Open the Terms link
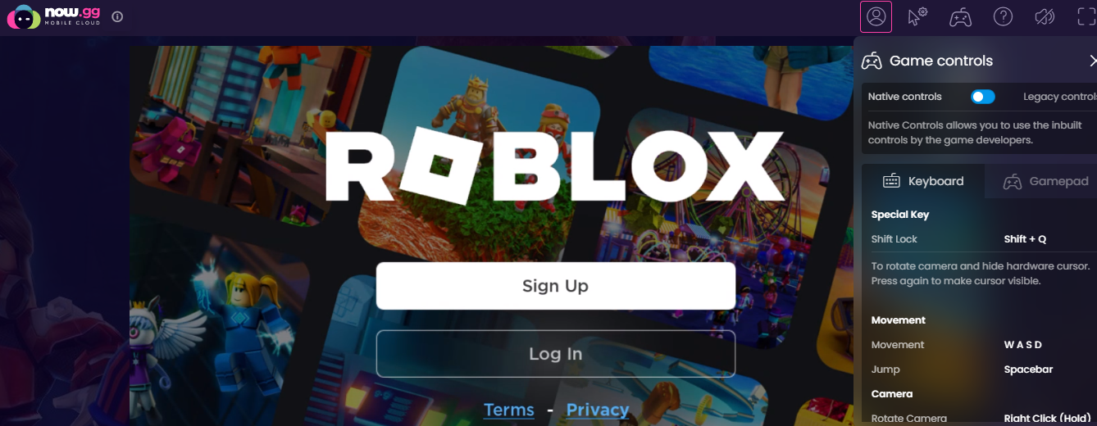The width and height of the screenshot is (1097, 426). (x=509, y=410)
